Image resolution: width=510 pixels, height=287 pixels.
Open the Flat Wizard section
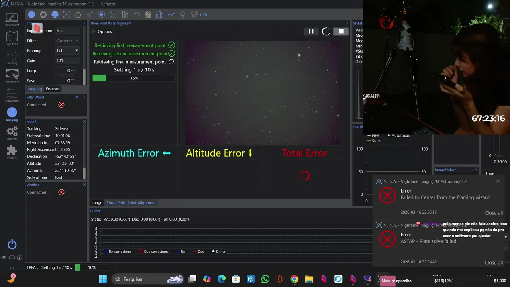coord(12,76)
